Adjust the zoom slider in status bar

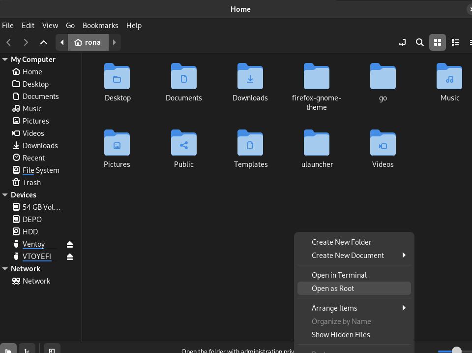[x=456, y=350]
